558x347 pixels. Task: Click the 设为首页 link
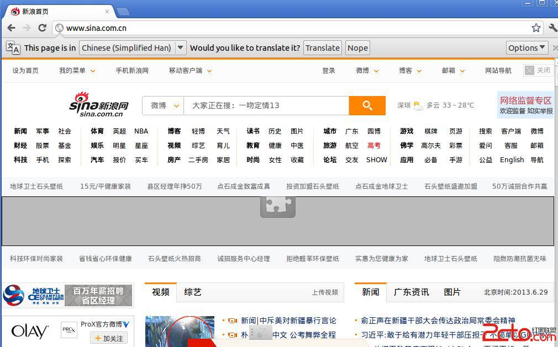tap(25, 71)
